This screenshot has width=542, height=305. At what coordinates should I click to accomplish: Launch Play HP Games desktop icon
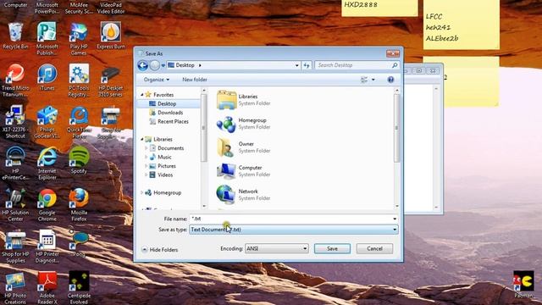pos(79,38)
